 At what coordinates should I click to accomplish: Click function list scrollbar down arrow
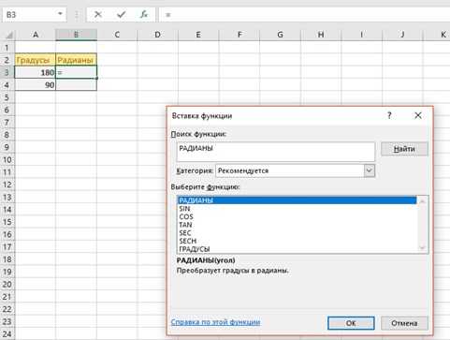point(423,247)
